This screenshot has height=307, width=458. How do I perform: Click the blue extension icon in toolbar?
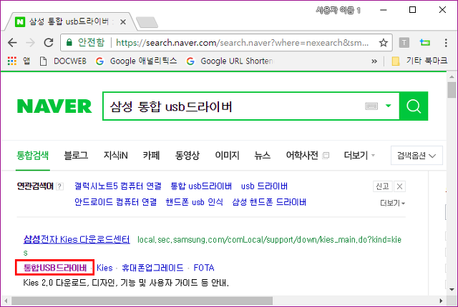[x=425, y=43]
